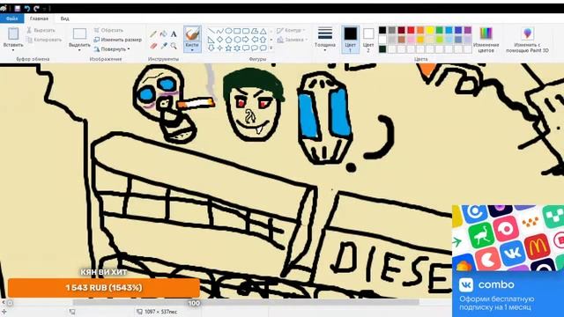Select the Text tool (letter A)
564x317 pixels.
pyautogui.click(x=174, y=34)
